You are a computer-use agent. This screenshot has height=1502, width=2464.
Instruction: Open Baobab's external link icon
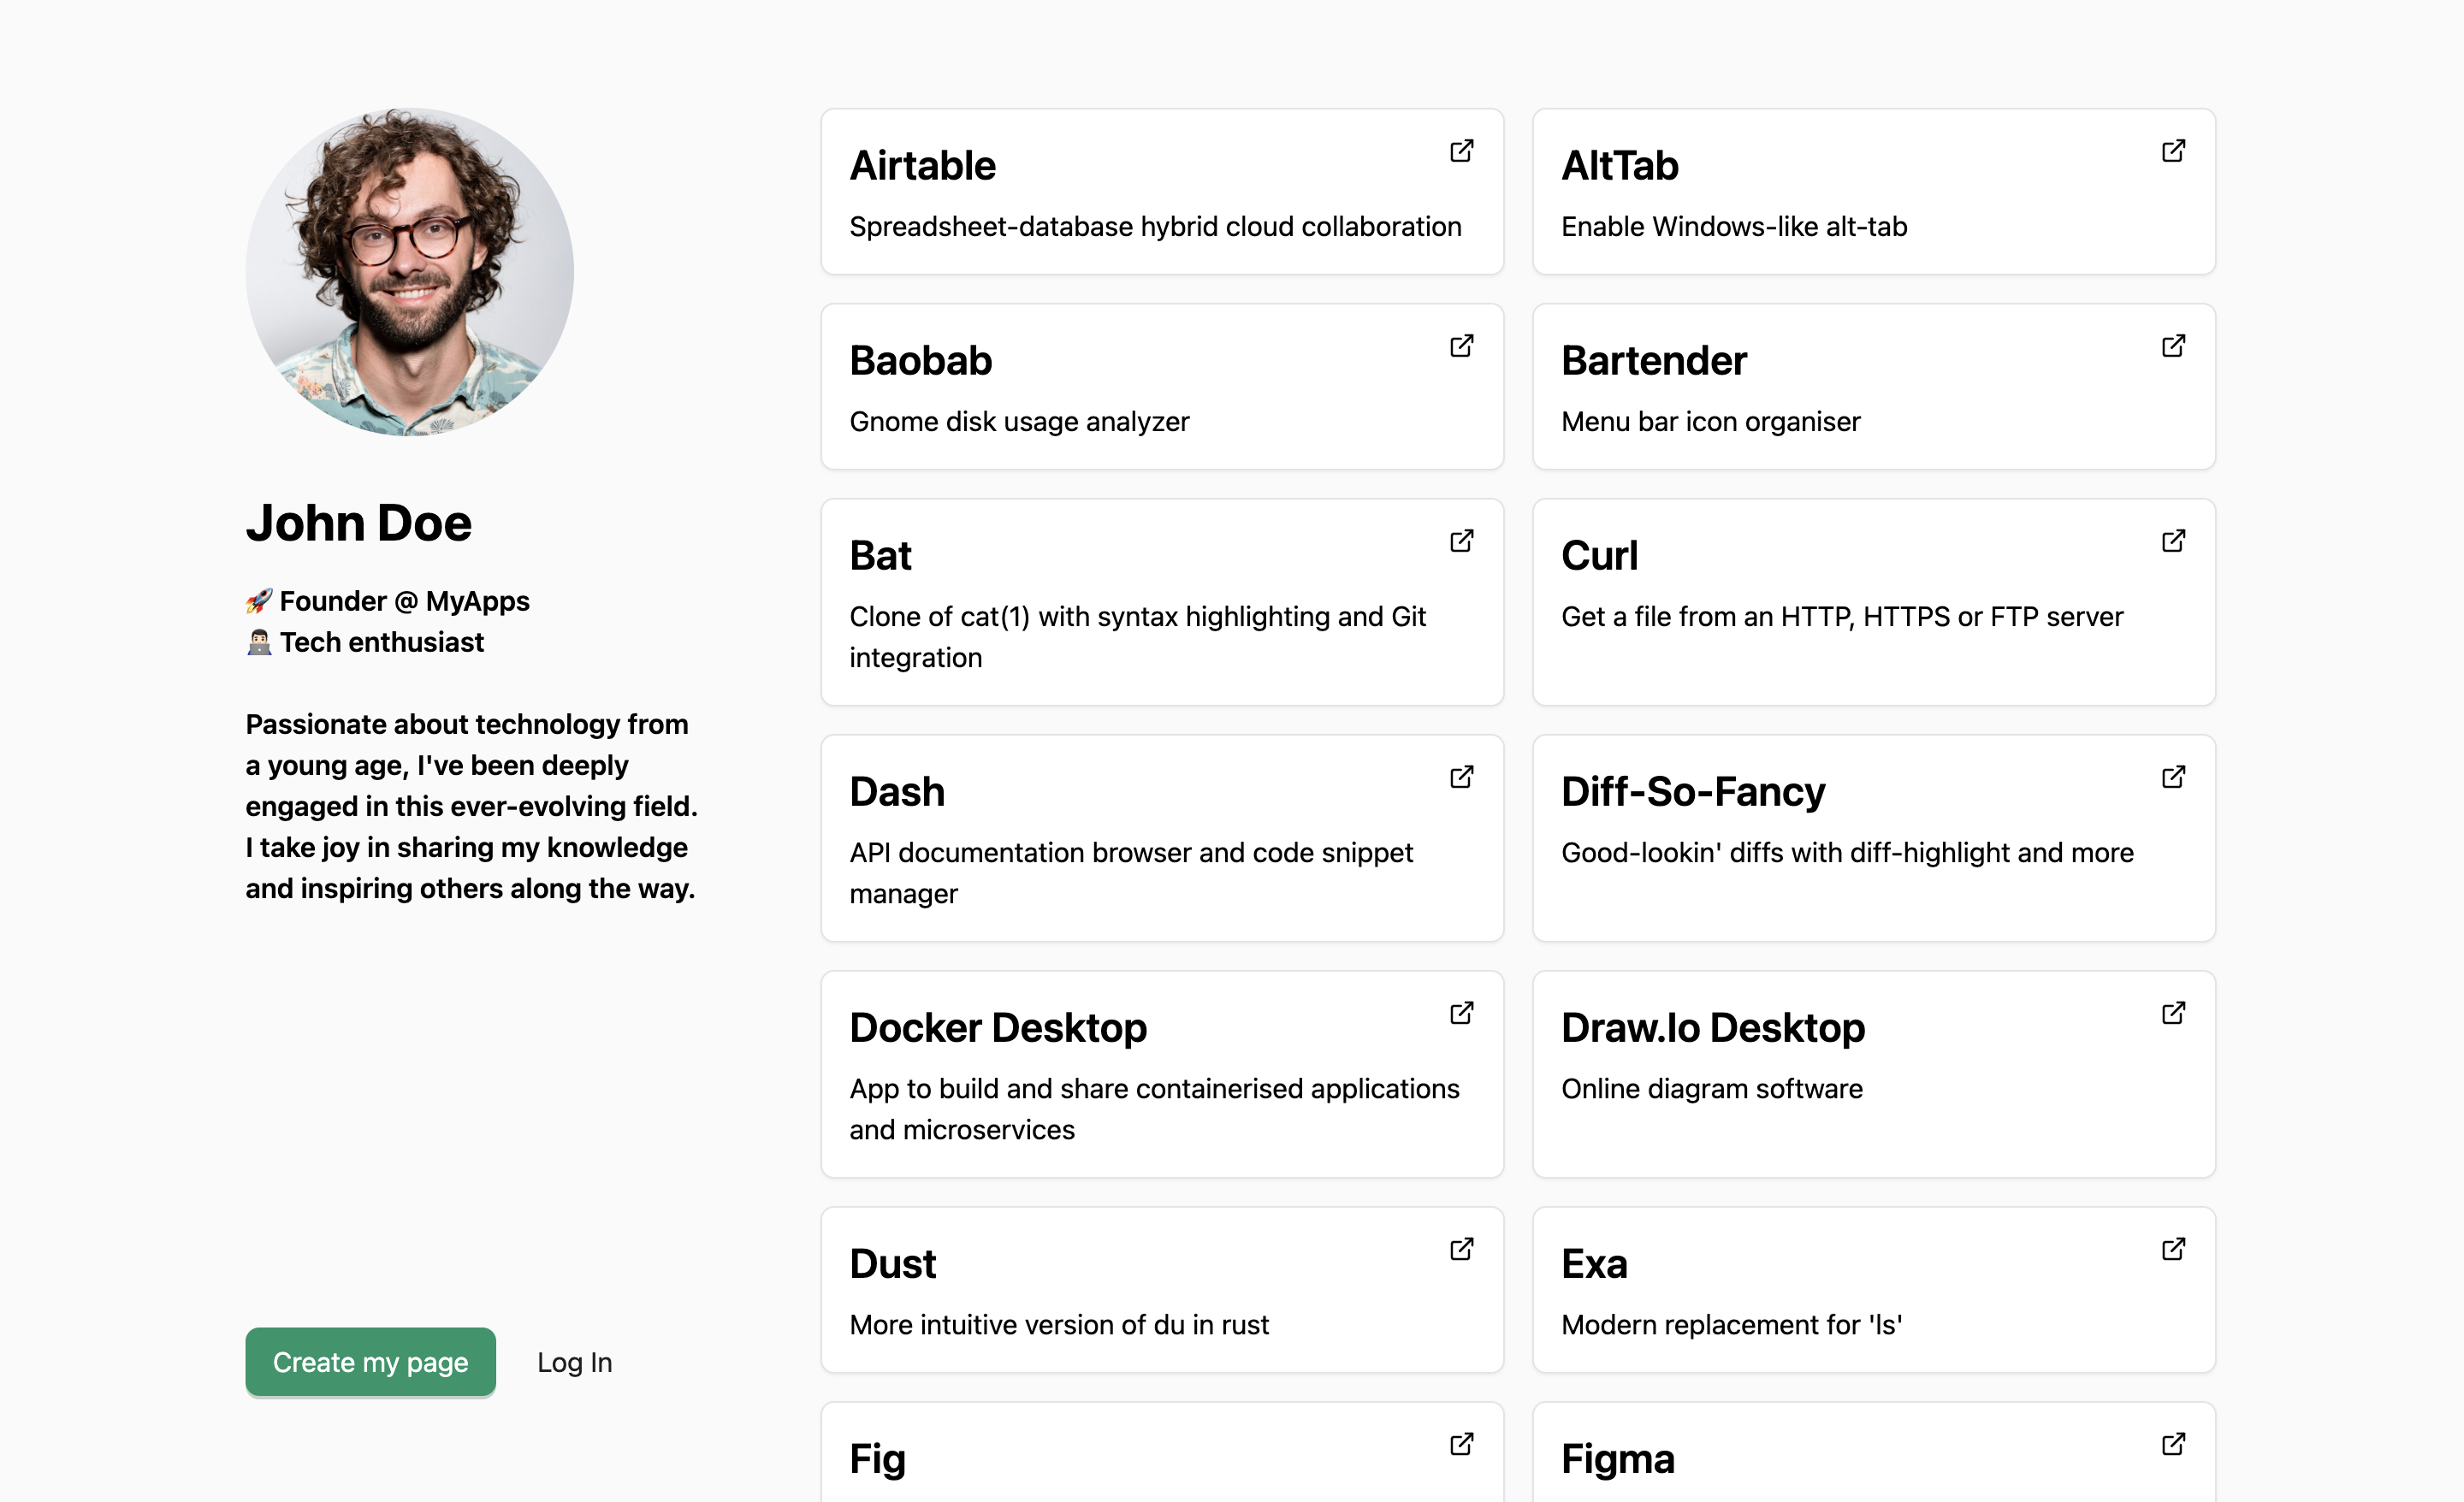pos(1461,346)
